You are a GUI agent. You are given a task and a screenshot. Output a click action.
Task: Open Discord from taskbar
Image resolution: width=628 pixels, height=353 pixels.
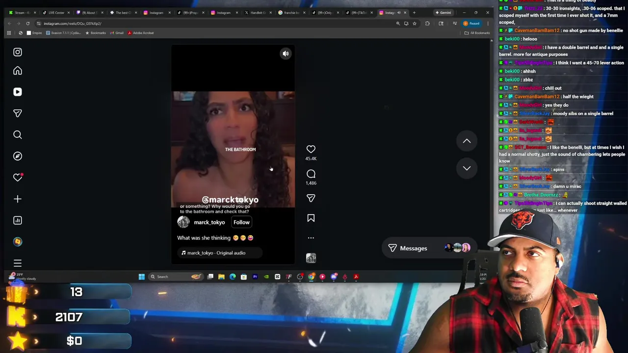[334, 277]
